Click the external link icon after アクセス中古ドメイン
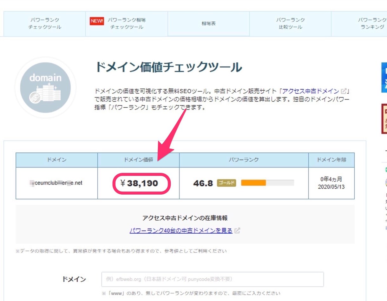Screen dimensions: 387x301 click(x=343, y=91)
